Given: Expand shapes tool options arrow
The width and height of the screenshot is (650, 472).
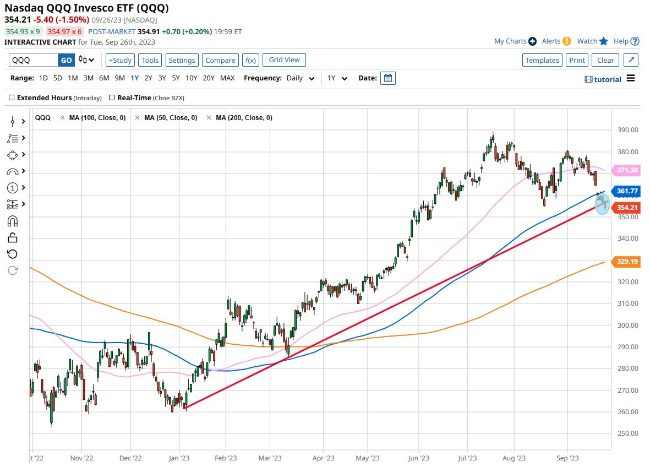Looking at the screenshot, I should click(23, 154).
